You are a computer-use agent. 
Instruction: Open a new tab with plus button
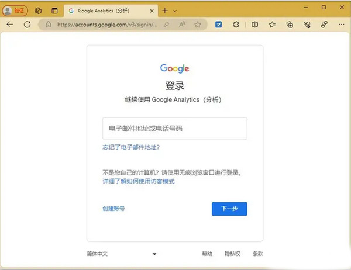(x=164, y=11)
